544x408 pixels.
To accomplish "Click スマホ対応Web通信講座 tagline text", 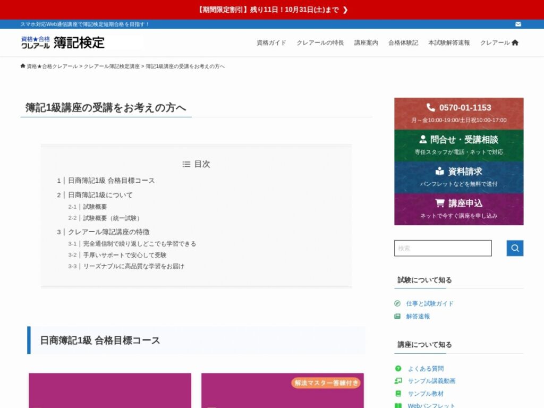I will 84,24.
